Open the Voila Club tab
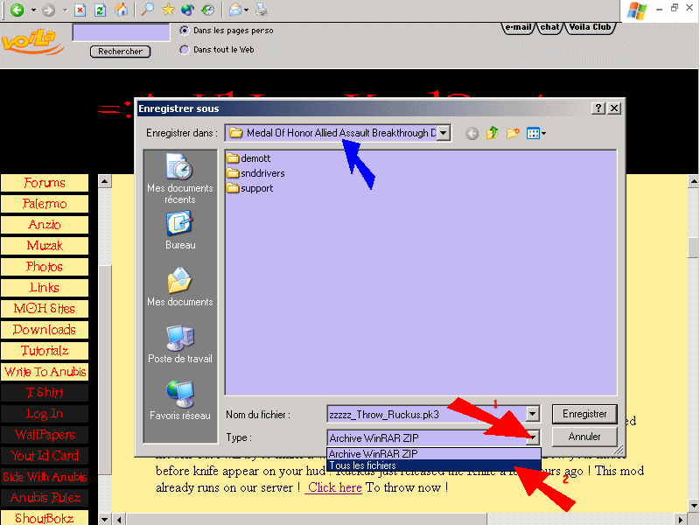The width and height of the screenshot is (700, 525). pyautogui.click(x=590, y=27)
